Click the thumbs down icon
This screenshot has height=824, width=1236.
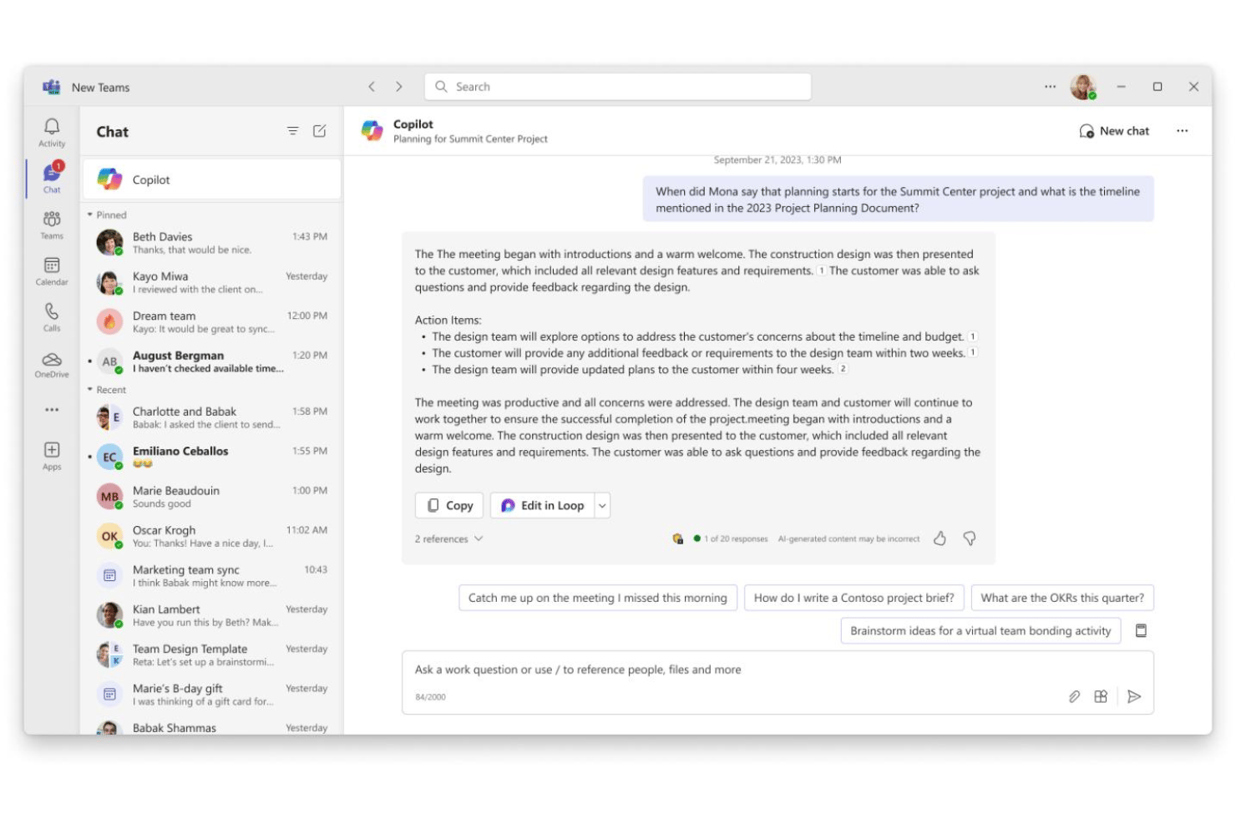[969, 538]
